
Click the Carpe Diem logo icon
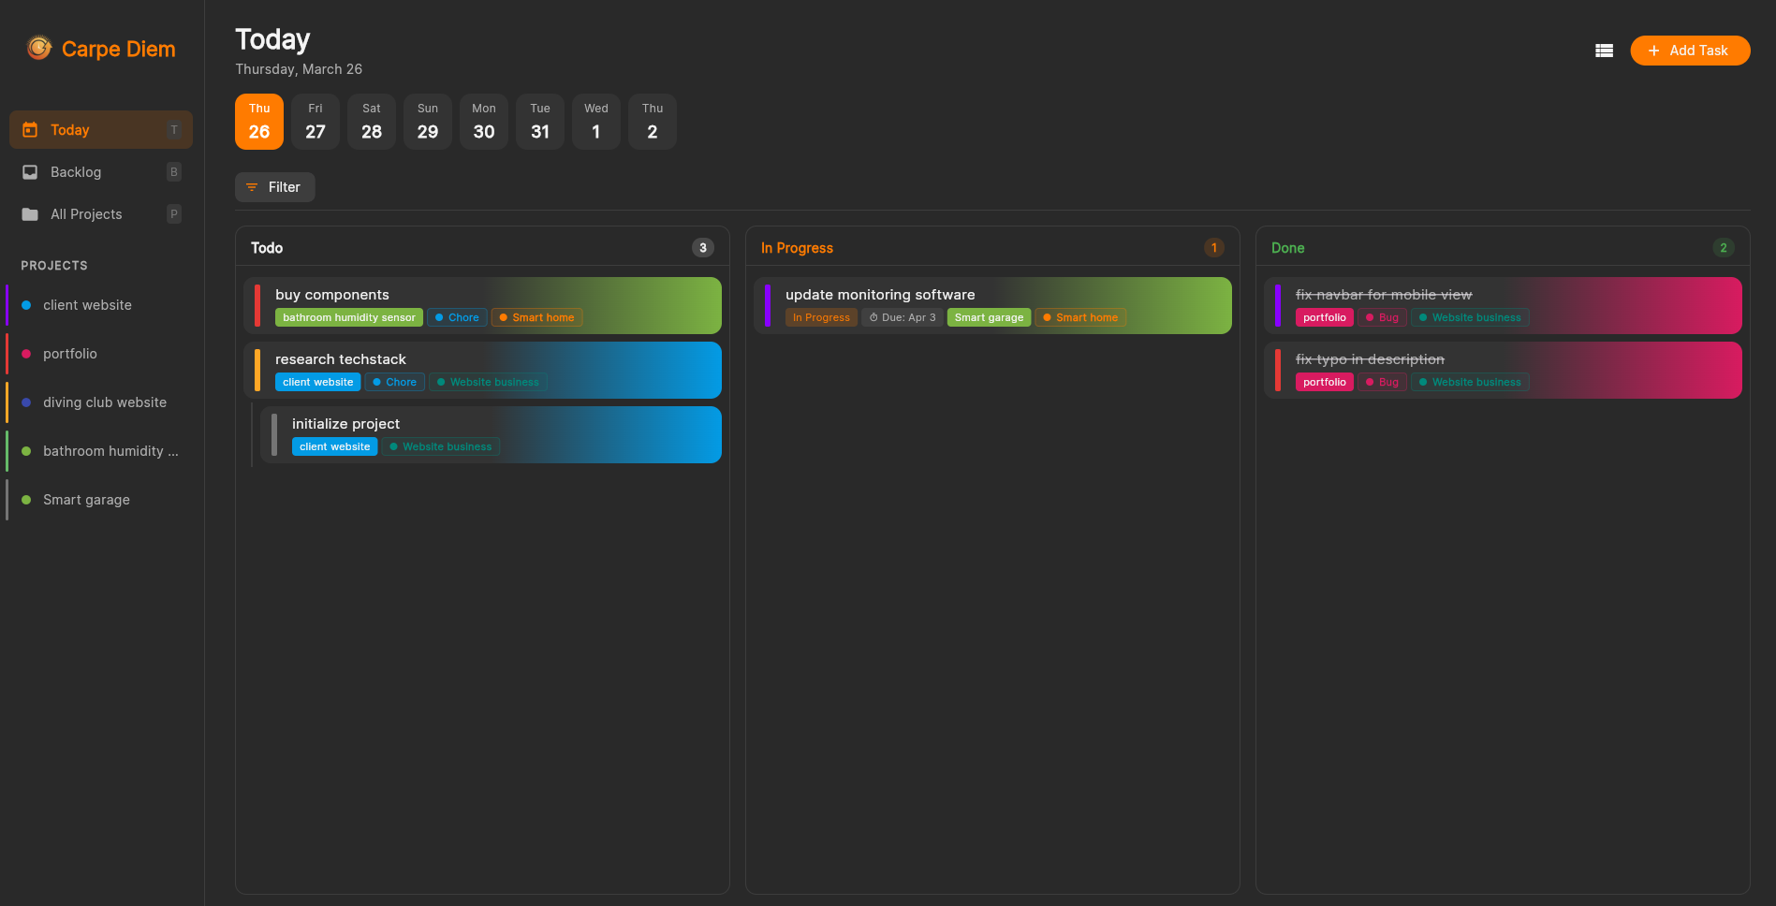tap(39, 48)
